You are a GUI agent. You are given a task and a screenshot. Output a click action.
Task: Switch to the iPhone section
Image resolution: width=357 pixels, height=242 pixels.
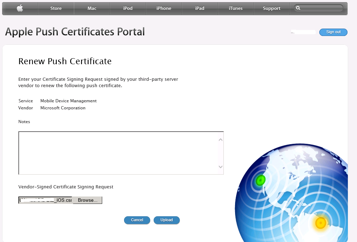tap(164, 8)
